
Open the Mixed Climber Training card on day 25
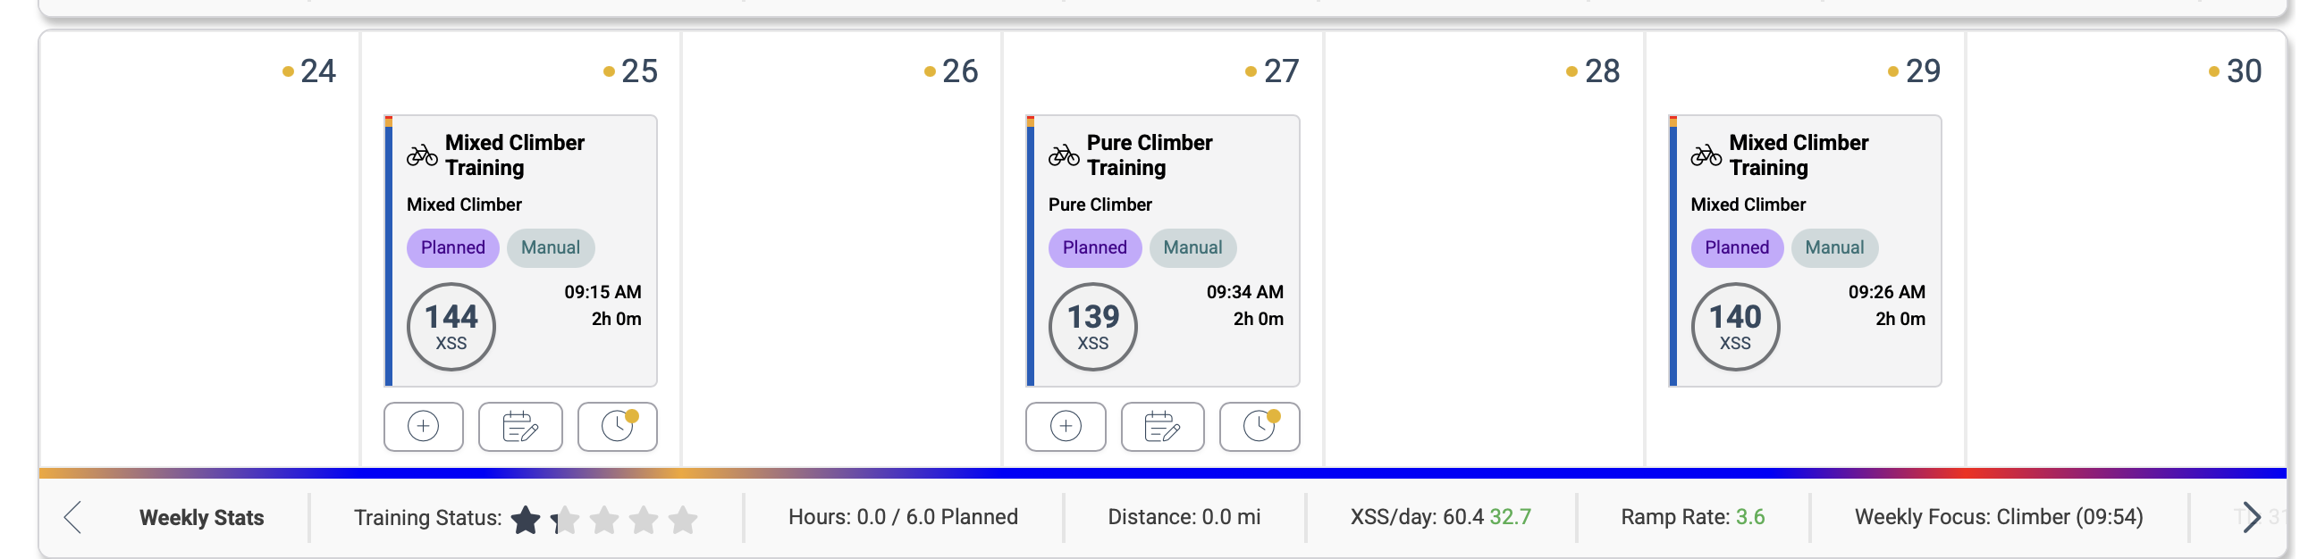(515, 154)
